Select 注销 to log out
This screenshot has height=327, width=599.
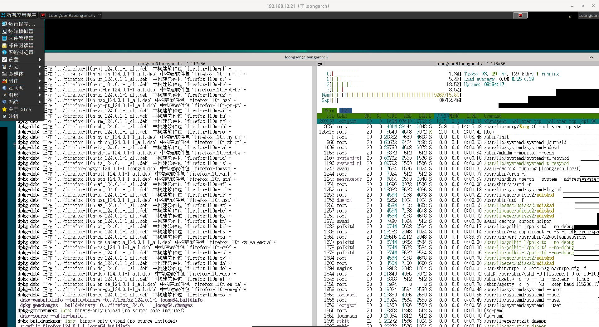pos(13,116)
